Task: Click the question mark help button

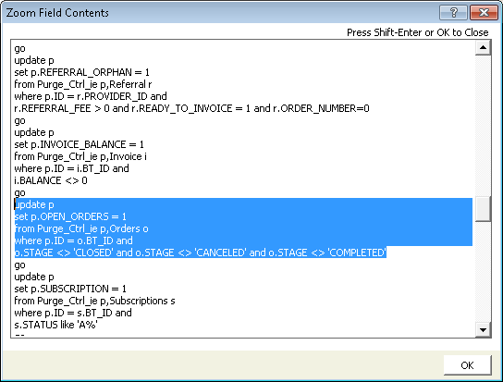Action: (x=453, y=13)
